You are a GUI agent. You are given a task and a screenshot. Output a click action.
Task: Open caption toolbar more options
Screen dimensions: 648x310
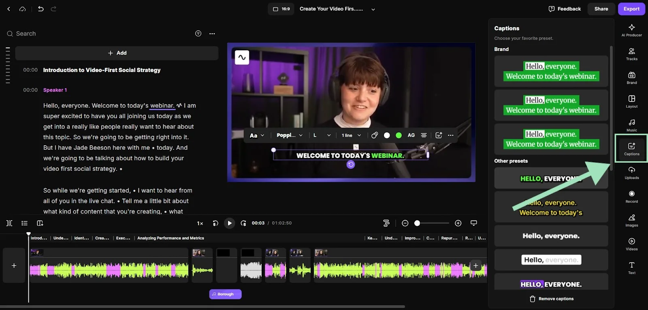click(451, 135)
